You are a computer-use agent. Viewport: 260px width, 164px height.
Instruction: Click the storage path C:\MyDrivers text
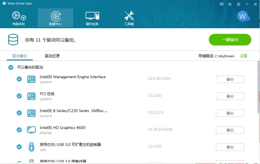pyautogui.click(x=225, y=56)
